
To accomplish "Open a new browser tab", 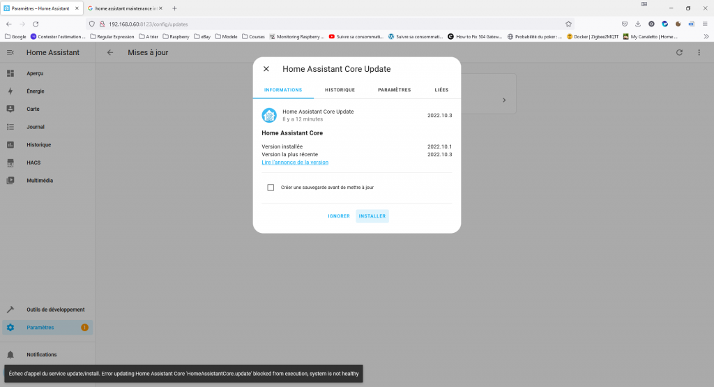I will [x=174, y=8].
